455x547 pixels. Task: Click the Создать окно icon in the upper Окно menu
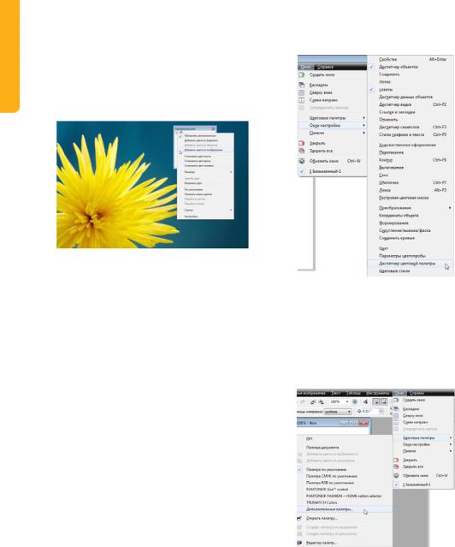pos(302,74)
